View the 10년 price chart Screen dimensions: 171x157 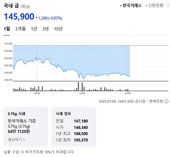pyautogui.click(x=58, y=29)
